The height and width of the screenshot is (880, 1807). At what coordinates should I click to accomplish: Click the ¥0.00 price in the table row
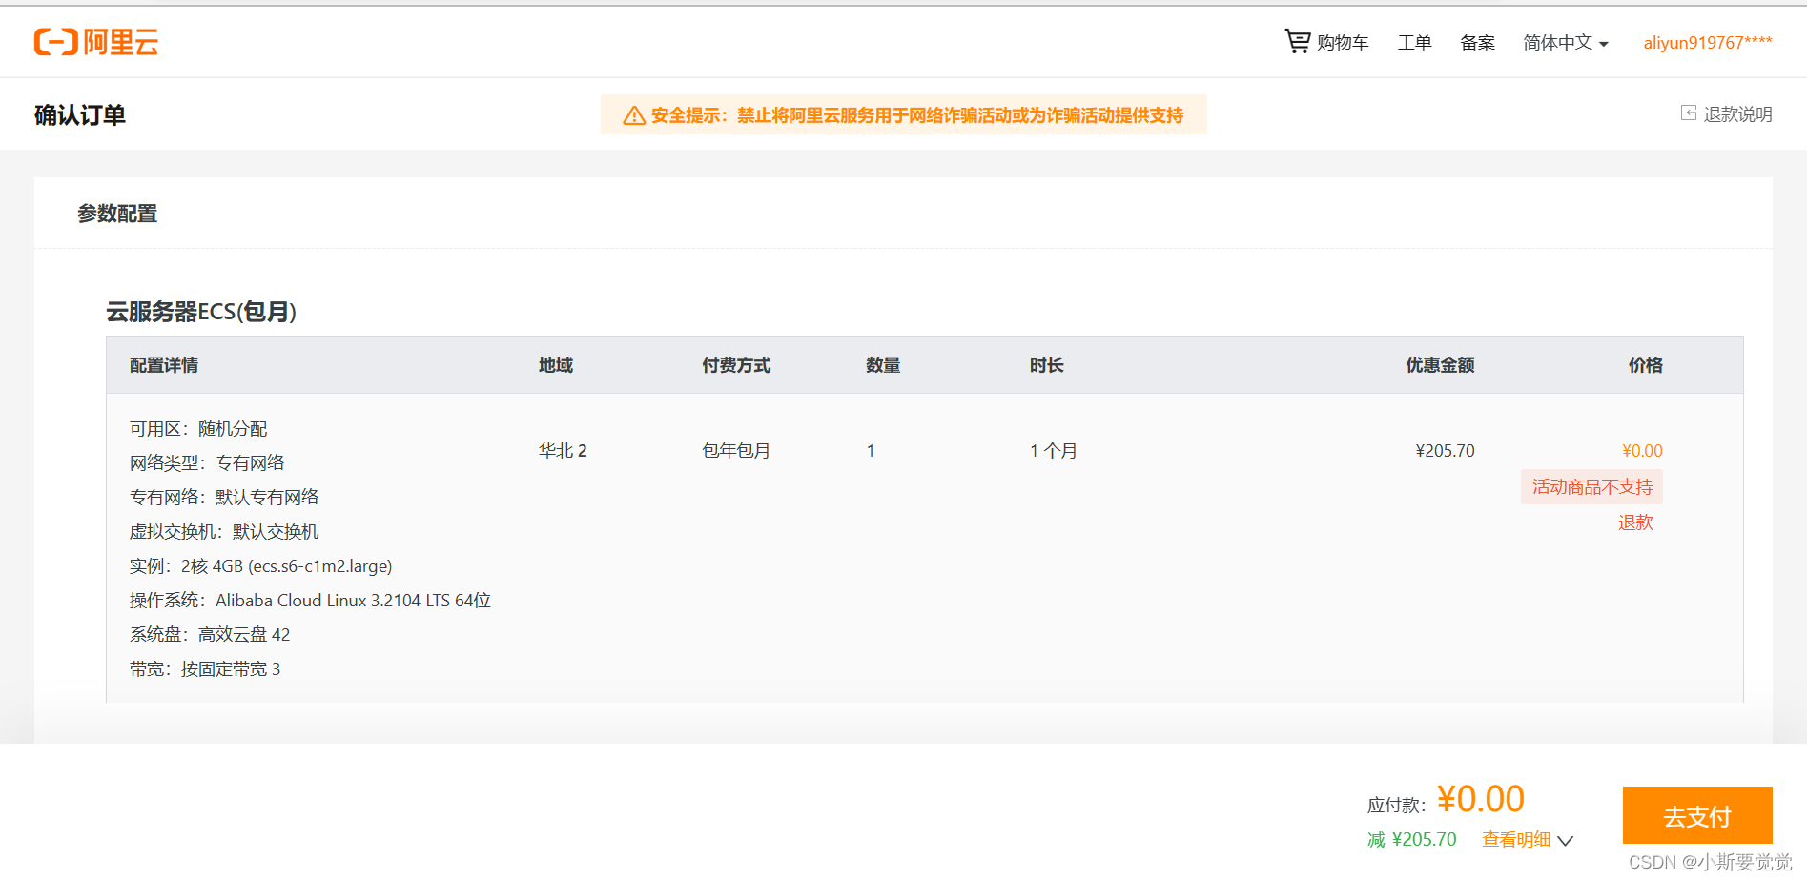click(x=1642, y=451)
